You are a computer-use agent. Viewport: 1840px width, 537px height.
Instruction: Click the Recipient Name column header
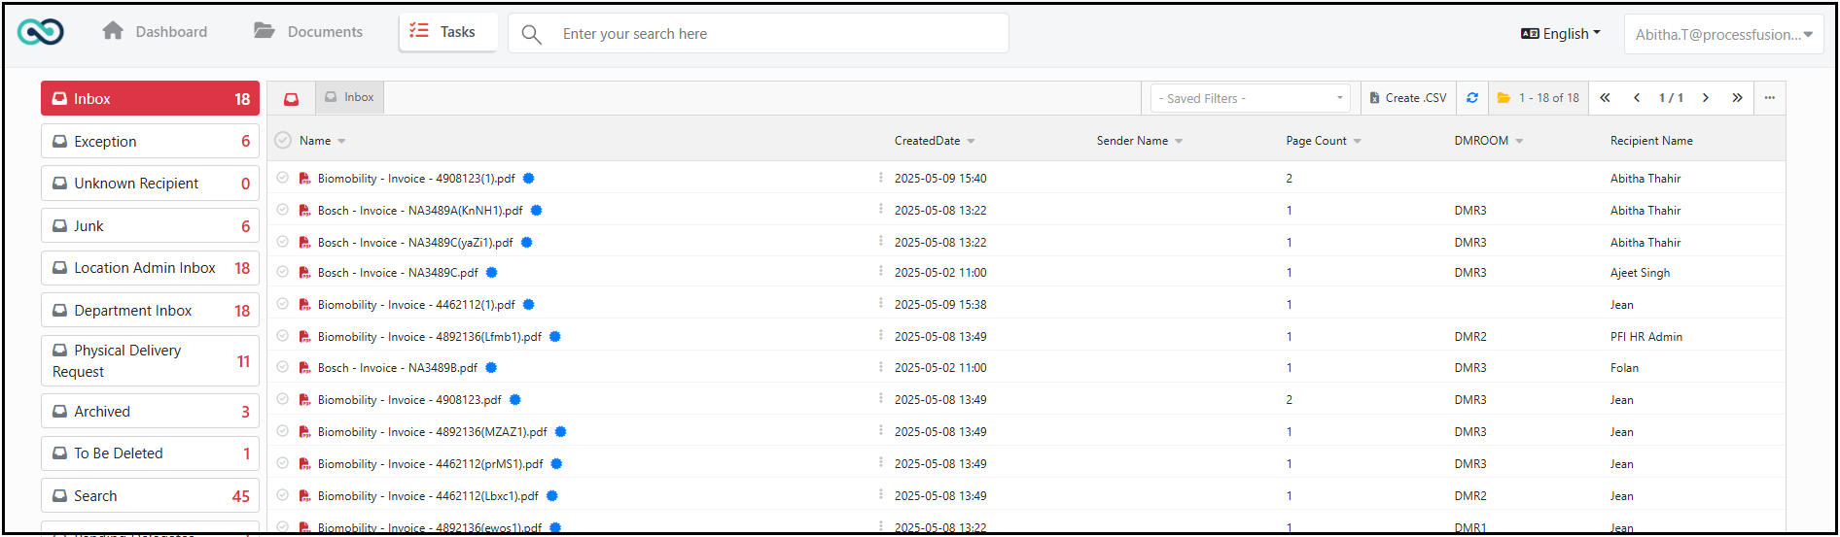point(1651,141)
